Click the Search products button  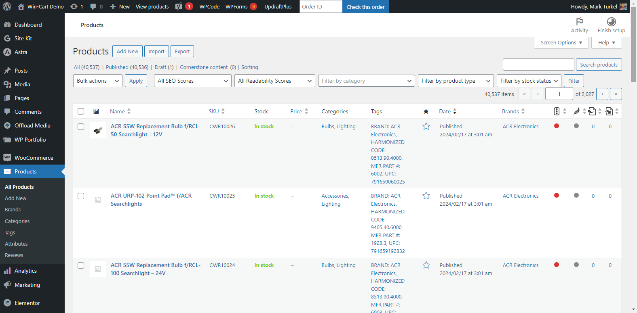click(x=599, y=65)
